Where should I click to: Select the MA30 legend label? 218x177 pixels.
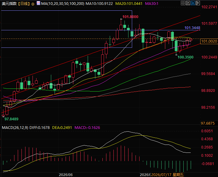151,3
